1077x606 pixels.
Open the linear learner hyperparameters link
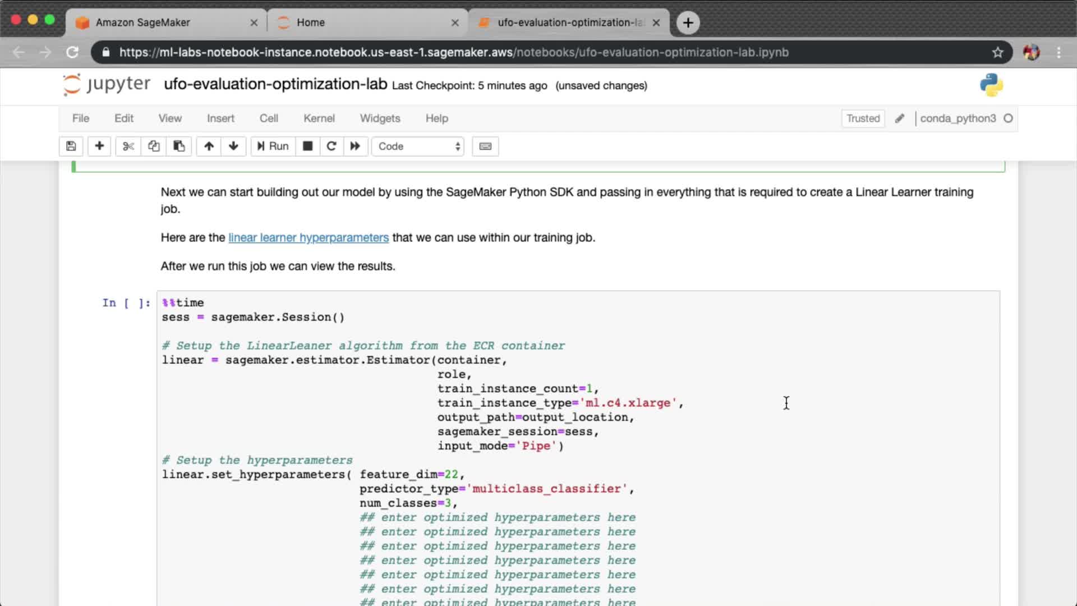[x=308, y=237]
